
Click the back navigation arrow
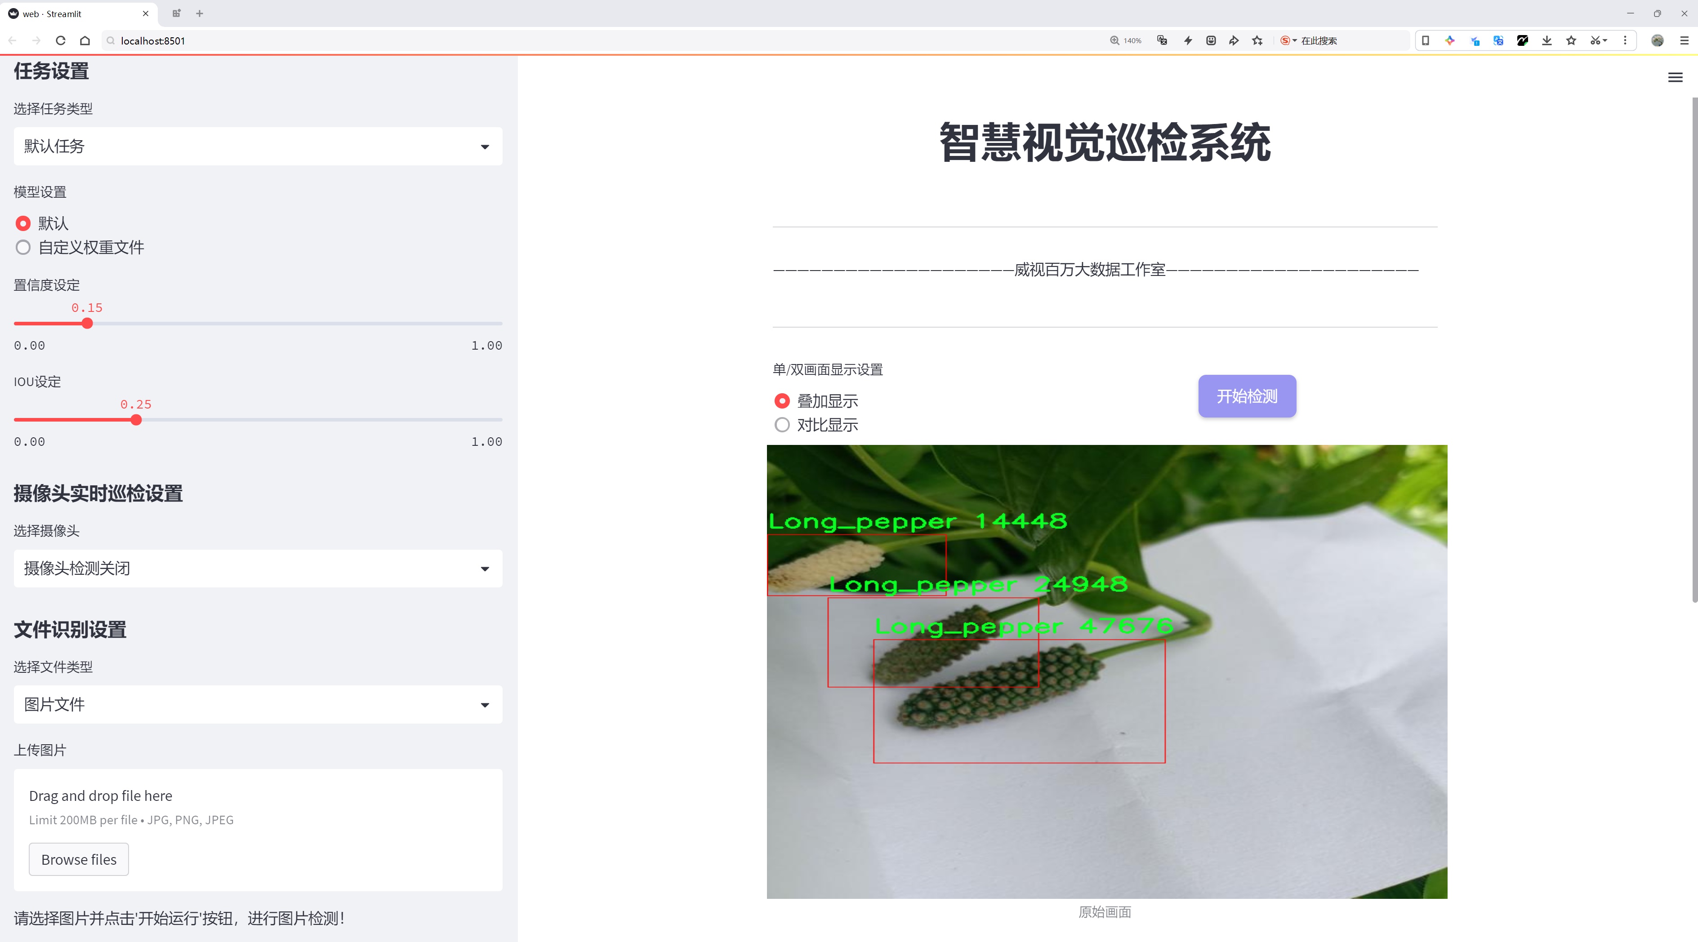coord(13,40)
